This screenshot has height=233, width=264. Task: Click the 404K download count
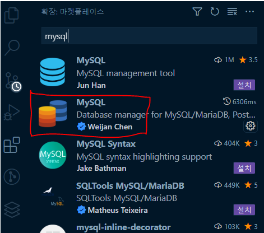[x=227, y=143]
